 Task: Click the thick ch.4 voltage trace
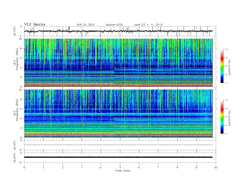pos(118,157)
